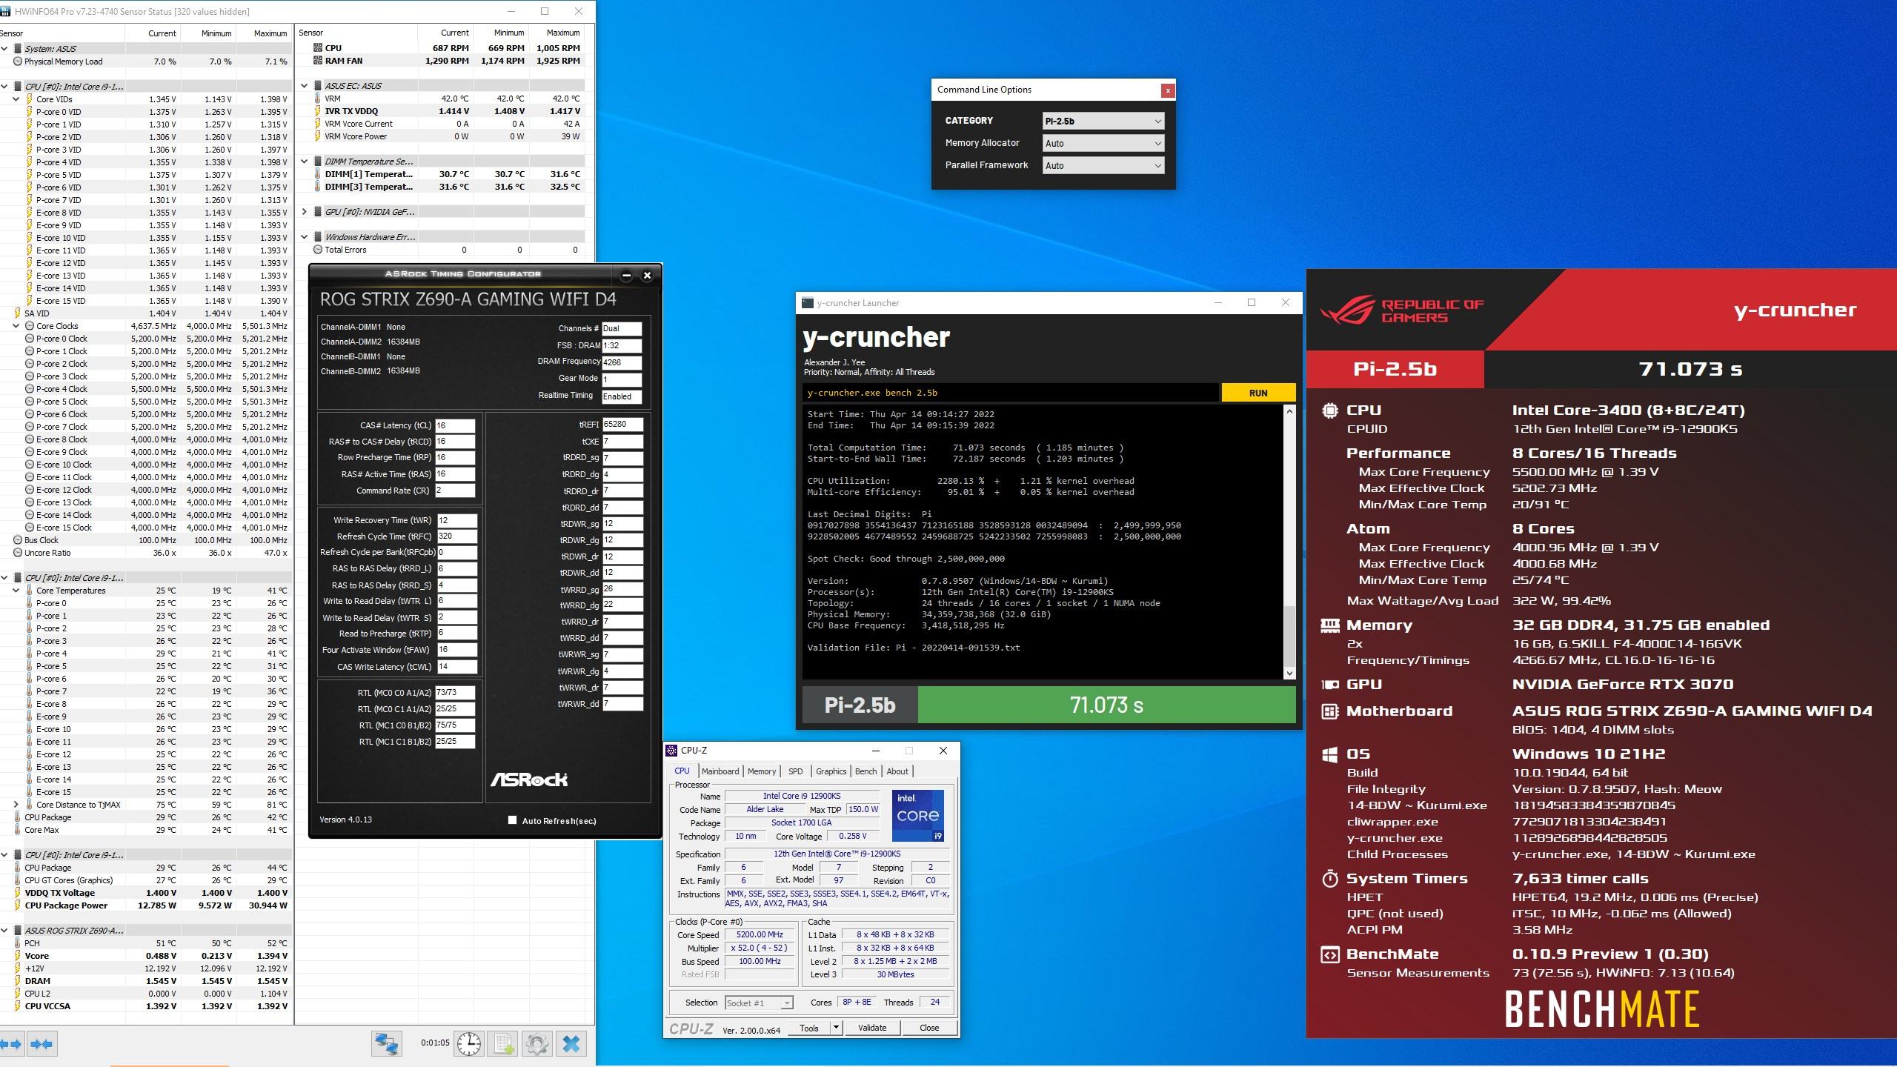The width and height of the screenshot is (1897, 1067).
Task: Click the y-cruncher output scrollbar up arrow
Action: tap(1289, 411)
